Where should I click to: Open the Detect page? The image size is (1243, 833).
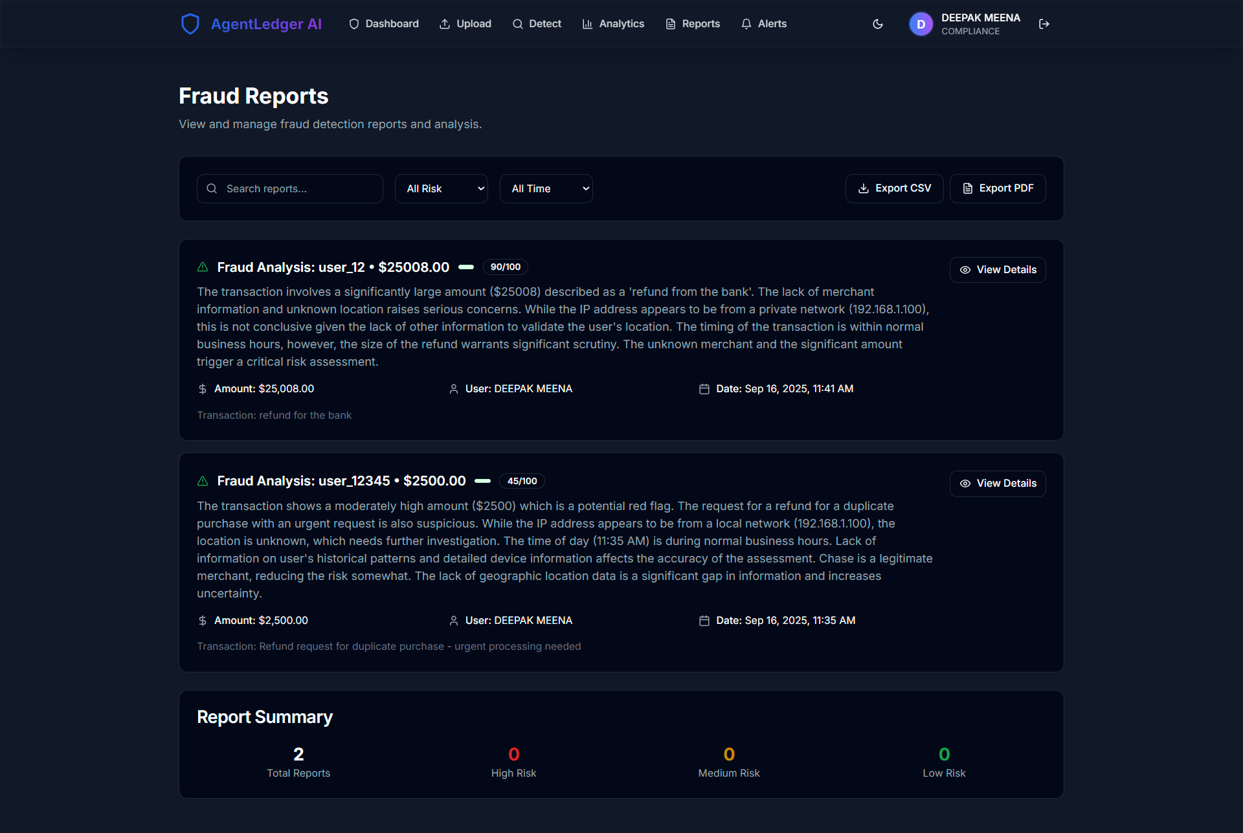[537, 24]
